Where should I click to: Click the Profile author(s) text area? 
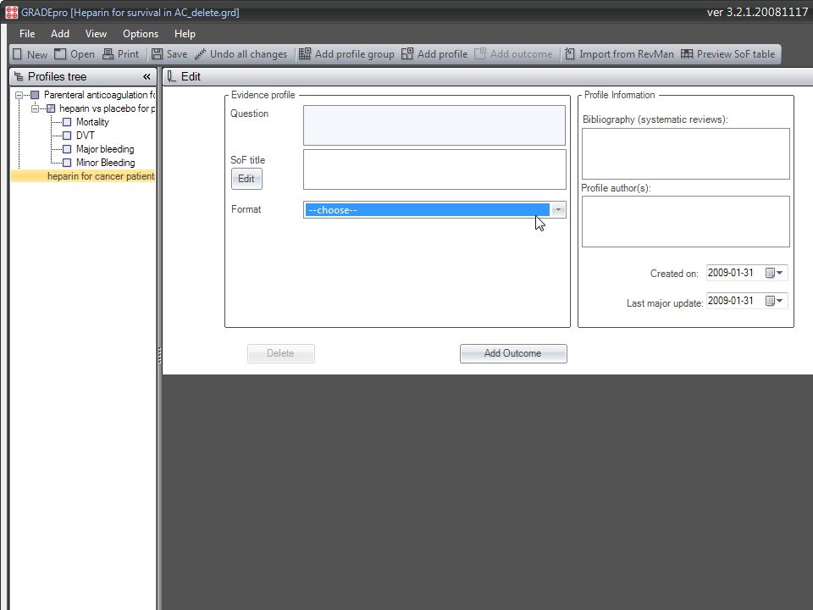[685, 221]
